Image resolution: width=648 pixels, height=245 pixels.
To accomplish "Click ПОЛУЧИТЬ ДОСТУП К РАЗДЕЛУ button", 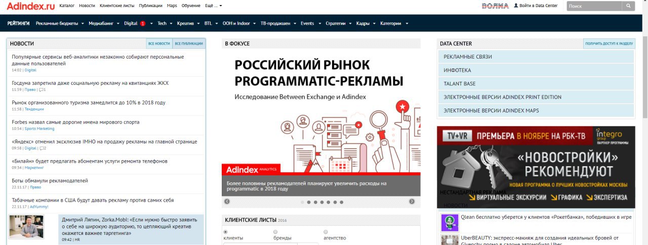I will [609, 44].
